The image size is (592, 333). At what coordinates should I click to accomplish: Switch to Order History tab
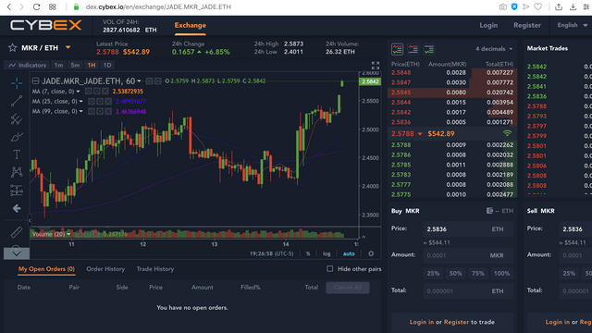105,269
